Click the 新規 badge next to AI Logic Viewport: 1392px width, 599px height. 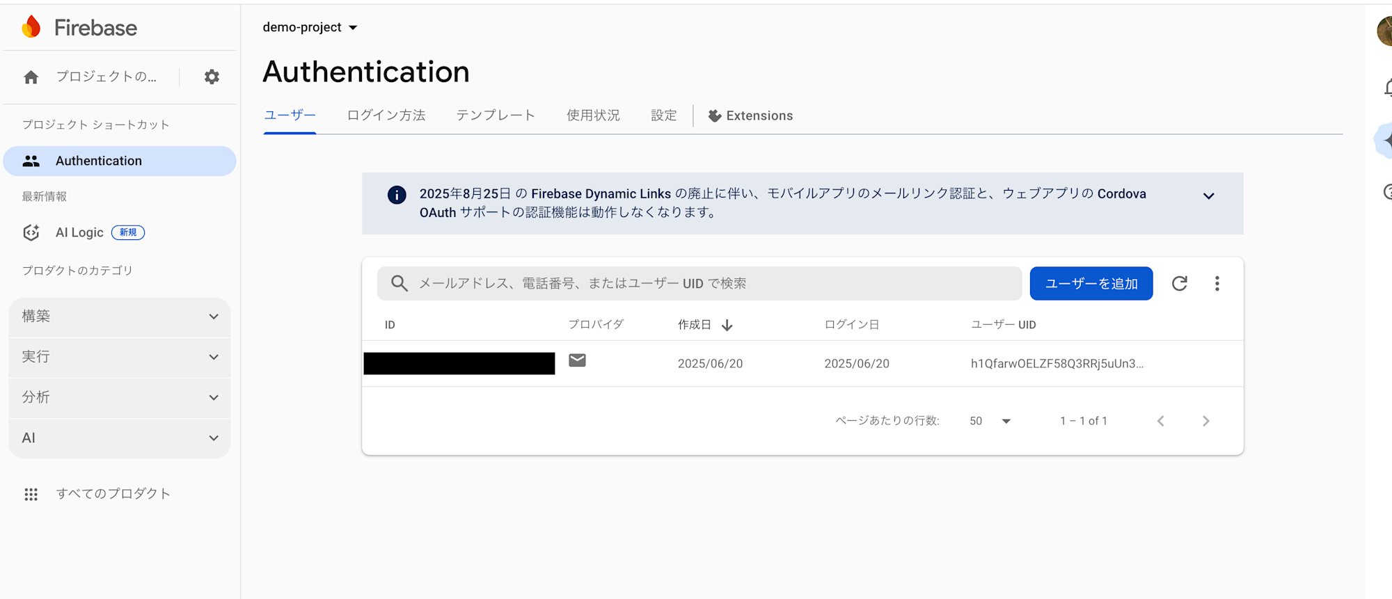pyautogui.click(x=128, y=232)
